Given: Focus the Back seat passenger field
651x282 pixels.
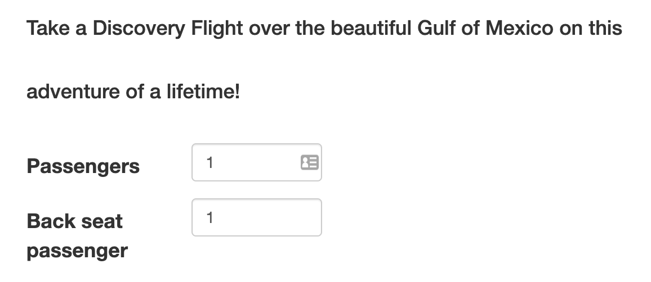Looking at the screenshot, I should coord(257,217).
